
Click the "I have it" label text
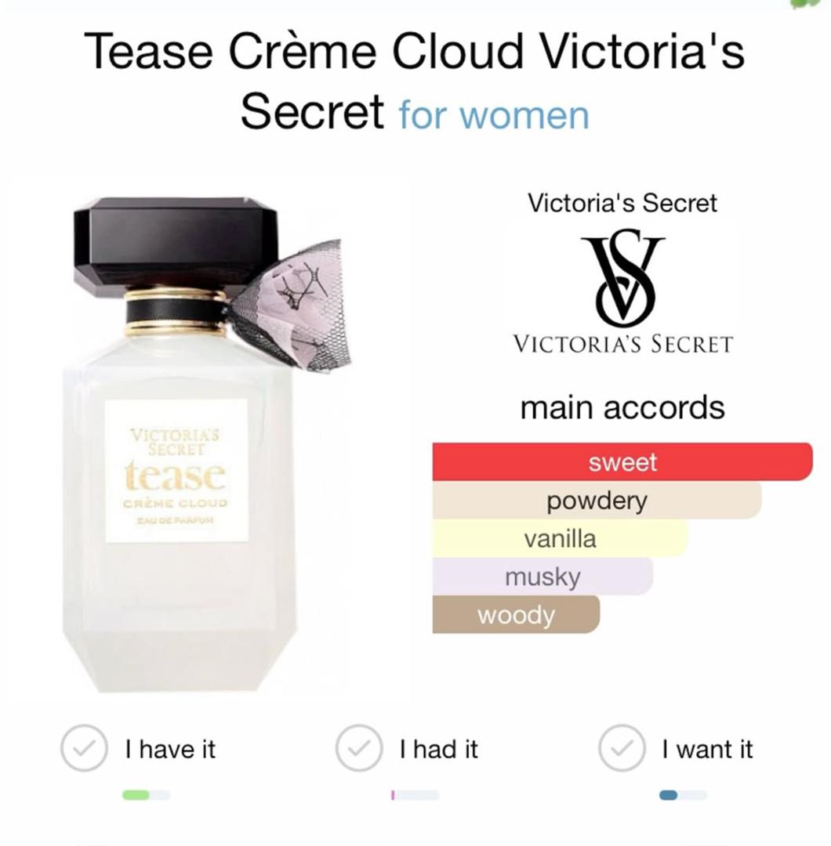click(170, 749)
